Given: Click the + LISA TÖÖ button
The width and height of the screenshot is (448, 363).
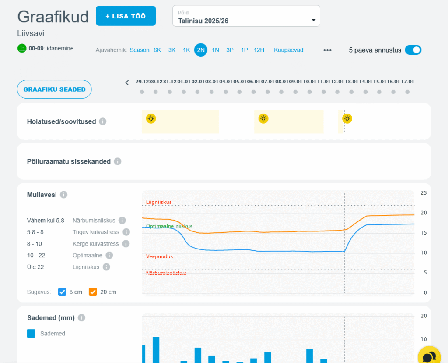Looking at the screenshot, I should (126, 16).
